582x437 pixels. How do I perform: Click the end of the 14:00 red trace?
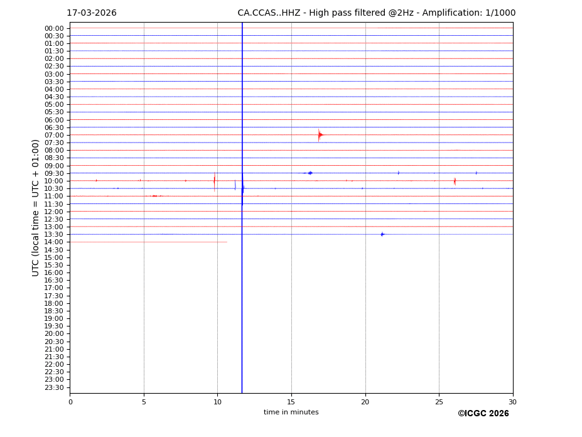click(x=226, y=242)
